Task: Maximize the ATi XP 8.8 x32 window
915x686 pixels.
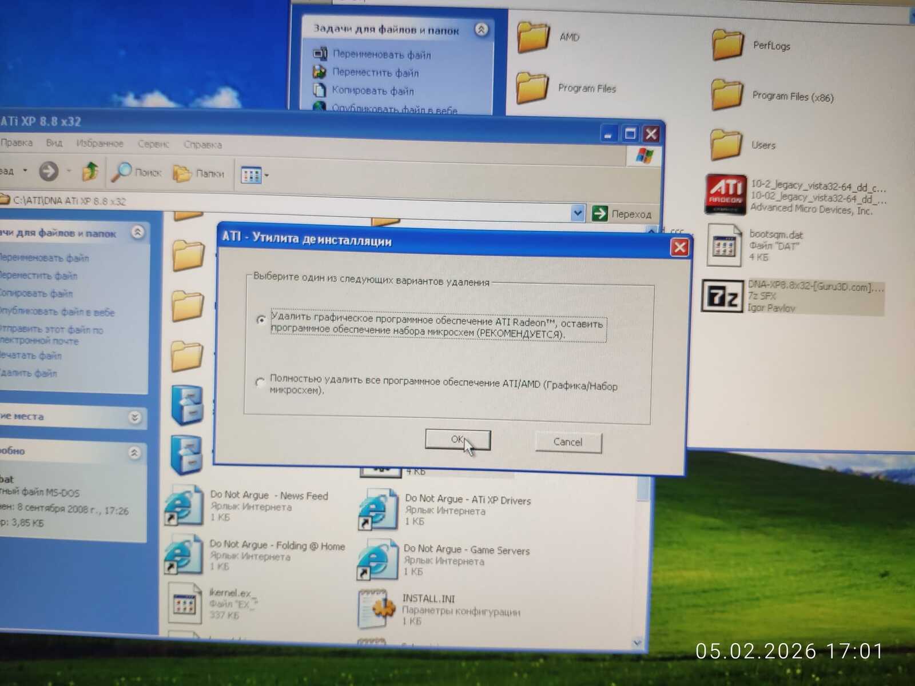Action: 630,134
